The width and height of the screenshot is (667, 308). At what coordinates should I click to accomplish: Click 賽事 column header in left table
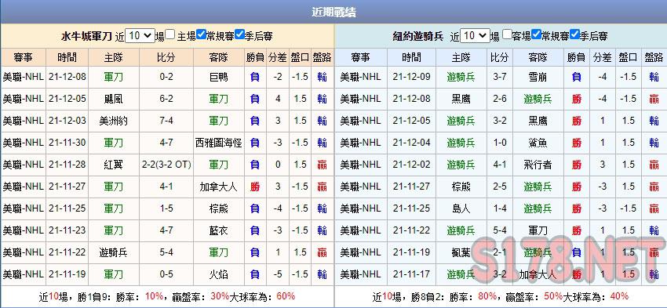pyautogui.click(x=24, y=57)
